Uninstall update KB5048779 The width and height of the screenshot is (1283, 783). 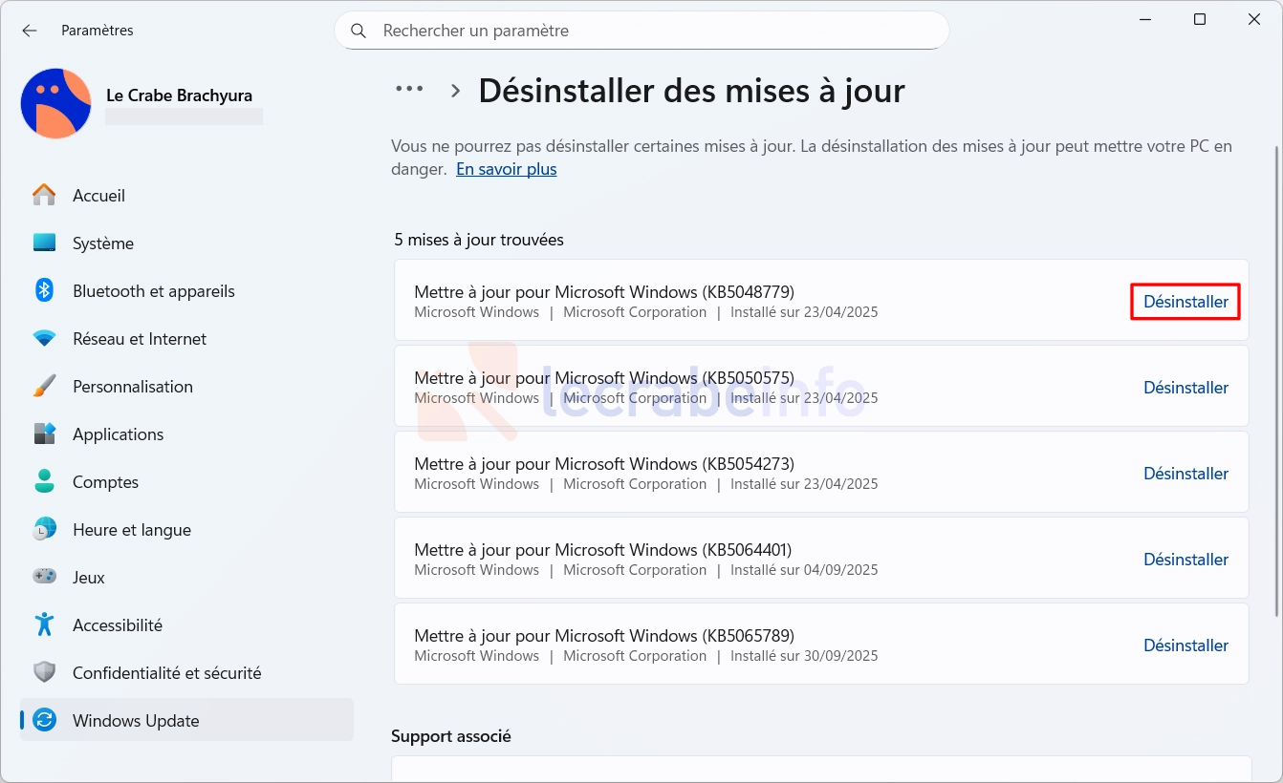1185,302
